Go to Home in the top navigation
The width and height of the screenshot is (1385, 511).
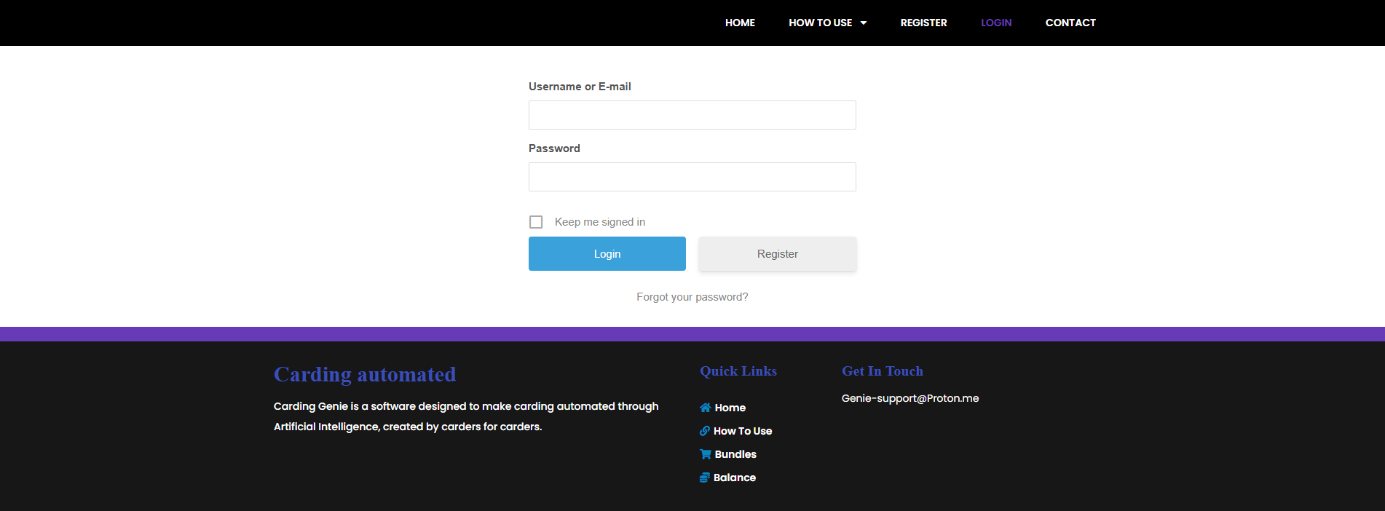click(x=740, y=23)
